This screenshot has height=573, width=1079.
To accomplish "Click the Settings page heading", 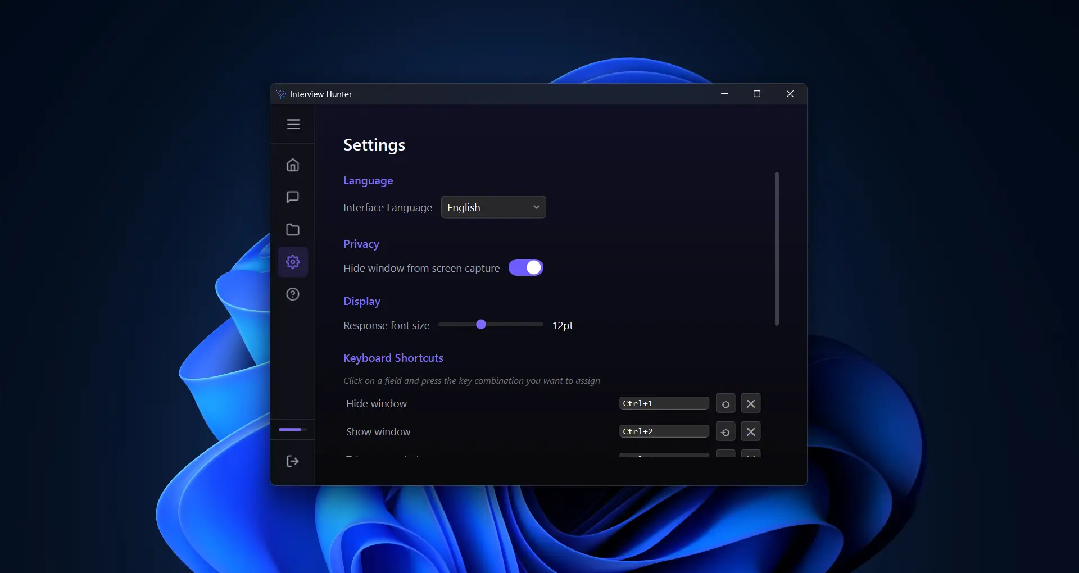I will pyautogui.click(x=374, y=145).
